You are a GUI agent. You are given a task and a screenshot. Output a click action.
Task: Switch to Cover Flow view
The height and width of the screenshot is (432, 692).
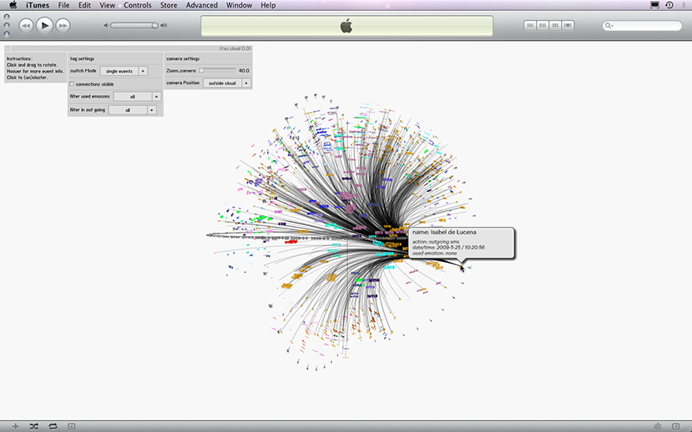click(568, 26)
